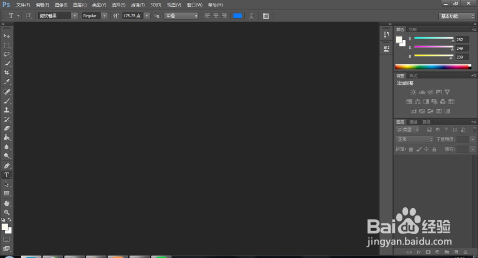Toggle lock transparent pixels
The width and height of the screenshot is (478, 258).
[x=411, y=149]
